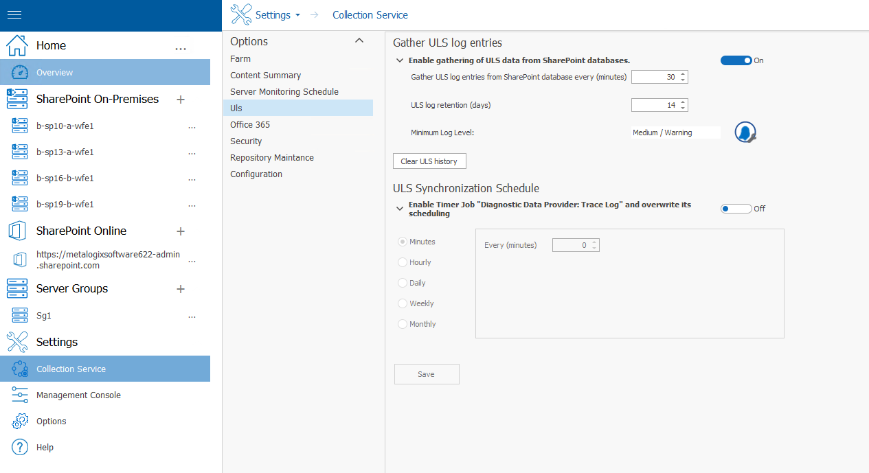This screenshot has width=869, height=473.
Task: Enable the Trace Log timer job toggle
Action: pyautogui.click(x=736, y=209)
